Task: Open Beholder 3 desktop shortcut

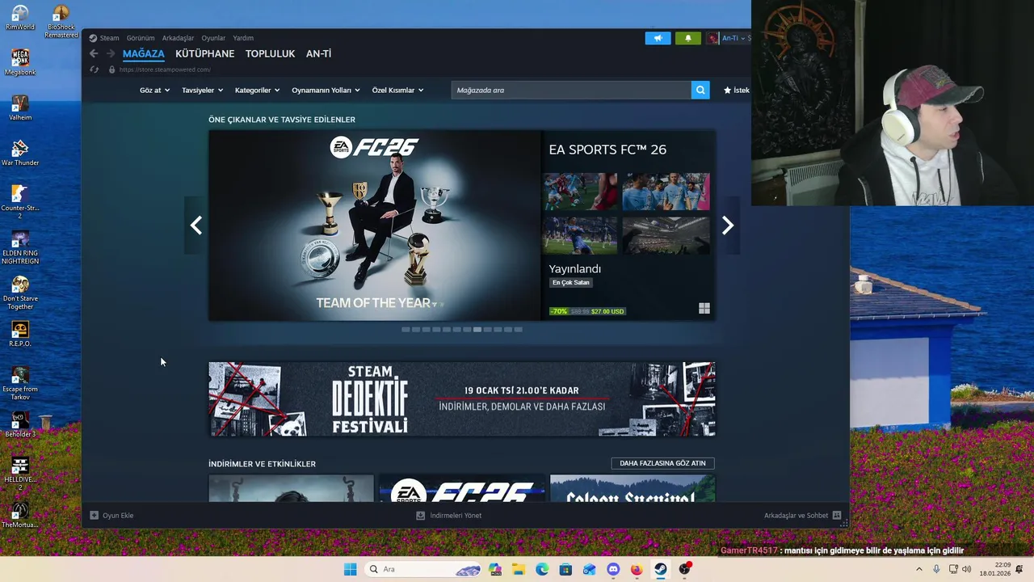Action: pyautogui.click(x=20, y=425)
